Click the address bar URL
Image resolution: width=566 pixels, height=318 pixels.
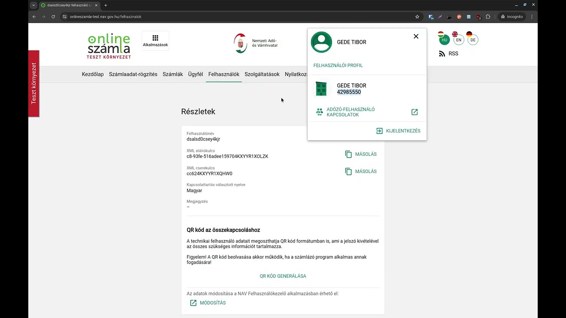point(106,17)
